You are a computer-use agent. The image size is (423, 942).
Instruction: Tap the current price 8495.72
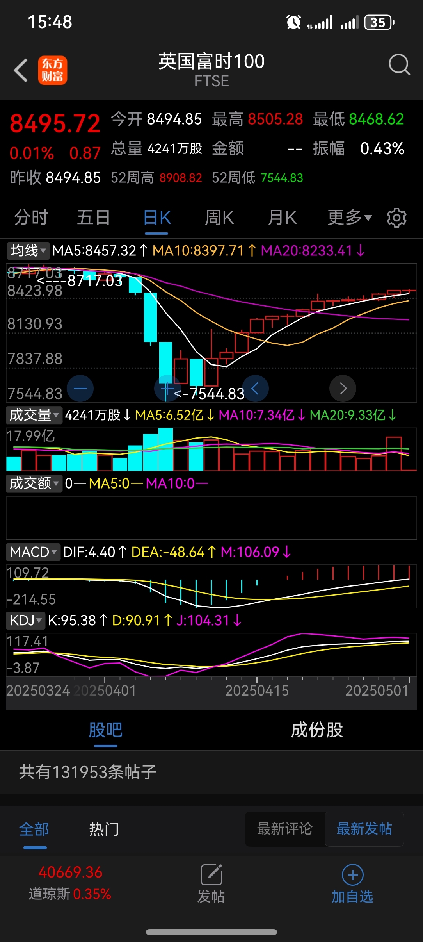point(55,123)
